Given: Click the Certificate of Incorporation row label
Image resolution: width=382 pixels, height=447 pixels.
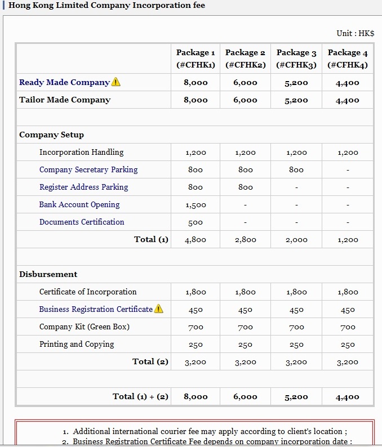Looking at the screenshot, I should coord(88,292).
